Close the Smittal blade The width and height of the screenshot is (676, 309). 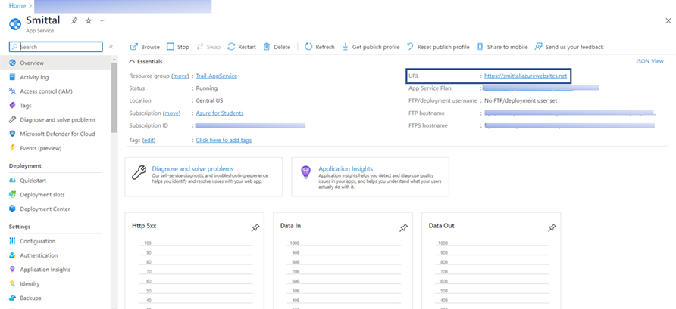pyautogui.click(x=668, y=20)
